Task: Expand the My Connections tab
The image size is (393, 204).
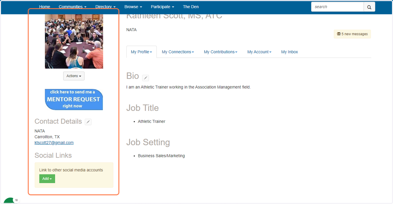Action: pyautogui.click(x=178, y=52)
